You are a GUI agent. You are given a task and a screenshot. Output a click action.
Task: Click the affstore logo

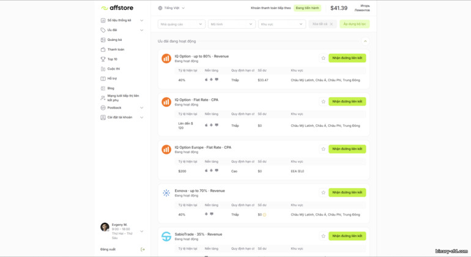point(117,8)
